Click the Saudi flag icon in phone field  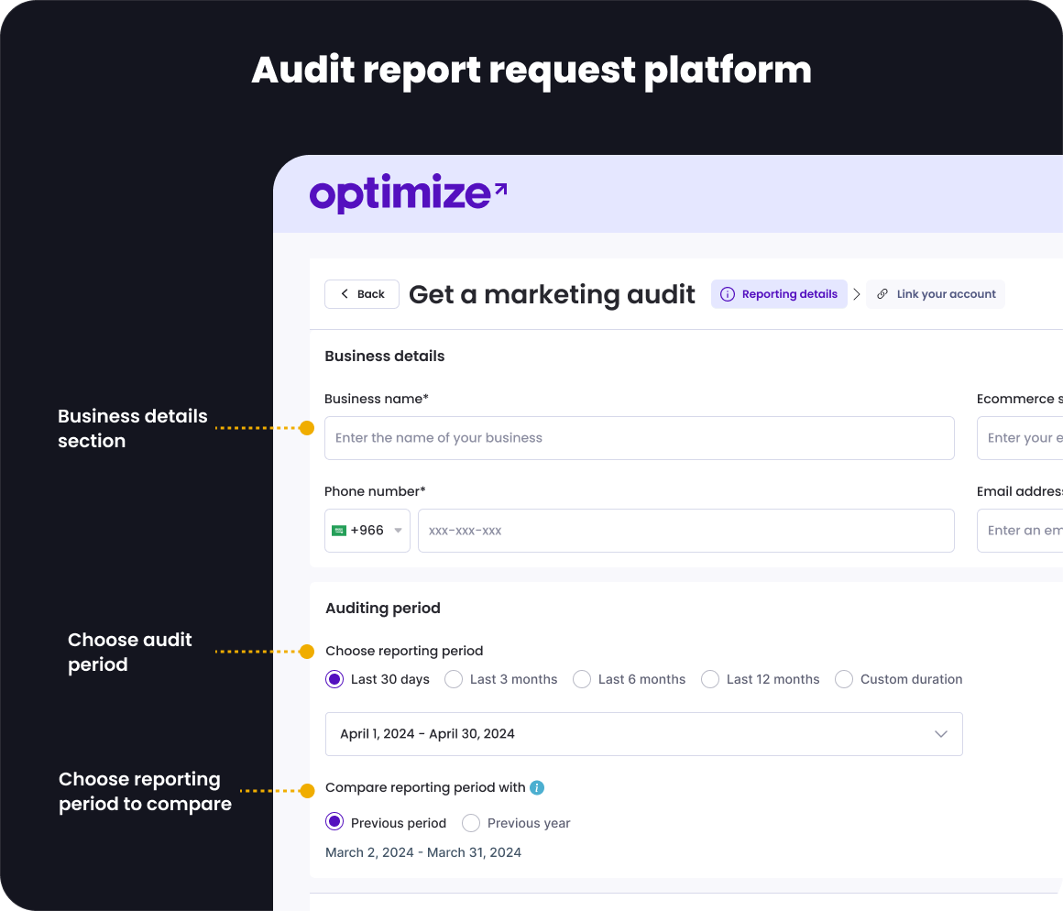tap(339, 531)
